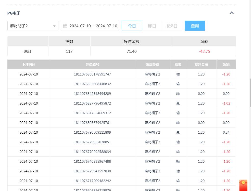251x191 pixels.
Task: Click the calendar icon in the date picker
Action: tap(65, 26)
